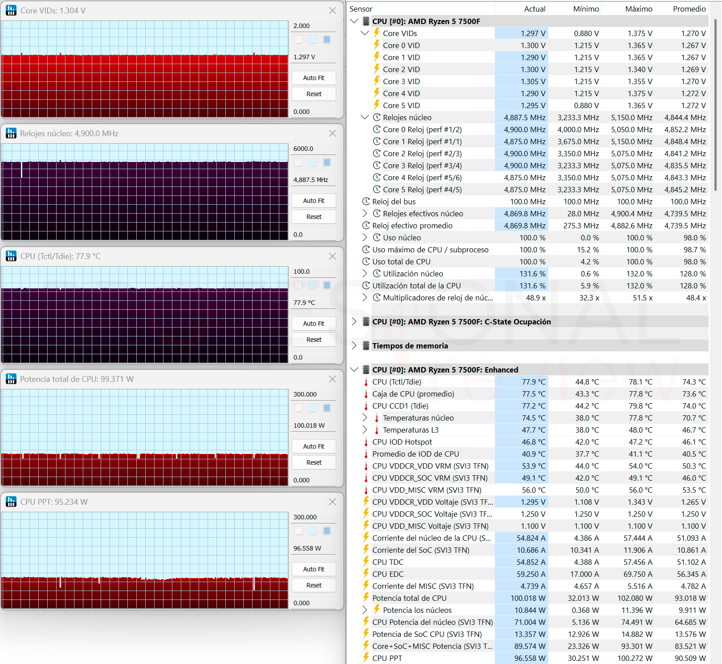Click Reset in Relojes núcleo graph
The height and width of the screenshot is (664, 722).
pos(314,217)
